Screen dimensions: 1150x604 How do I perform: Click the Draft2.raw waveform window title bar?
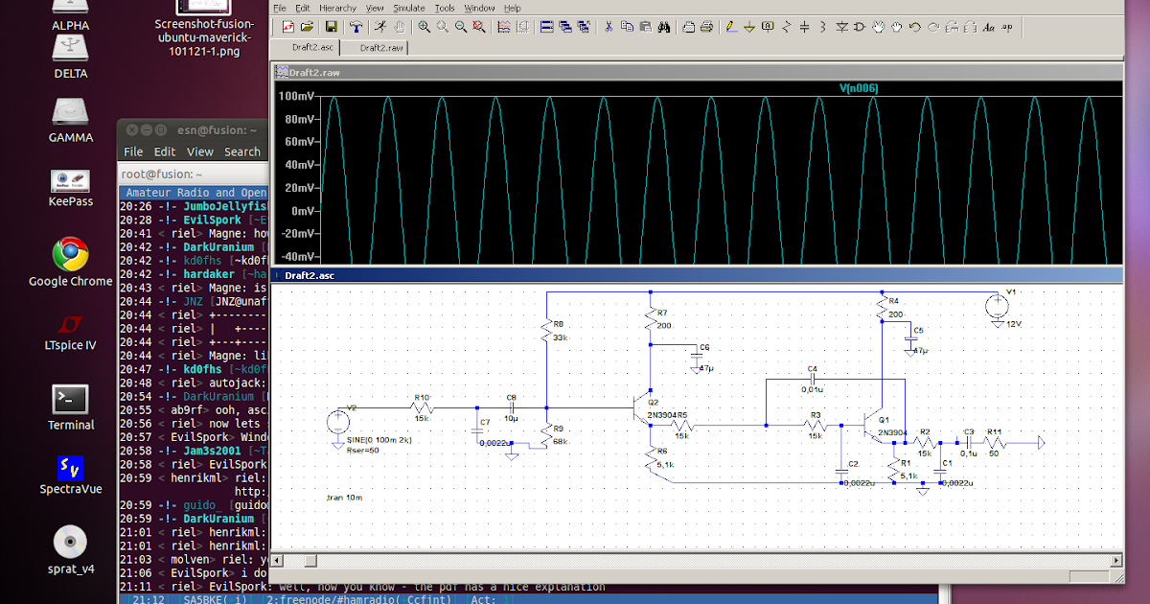(x=697, y=72)
